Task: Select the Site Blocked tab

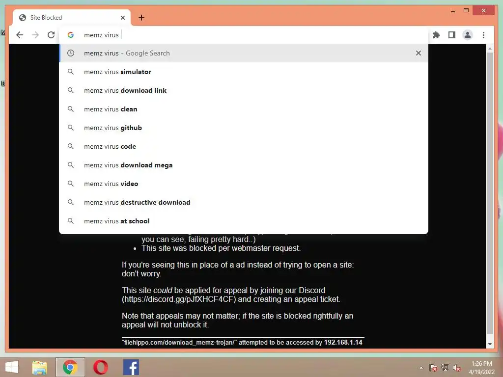Action: click(x=72, y=18)
